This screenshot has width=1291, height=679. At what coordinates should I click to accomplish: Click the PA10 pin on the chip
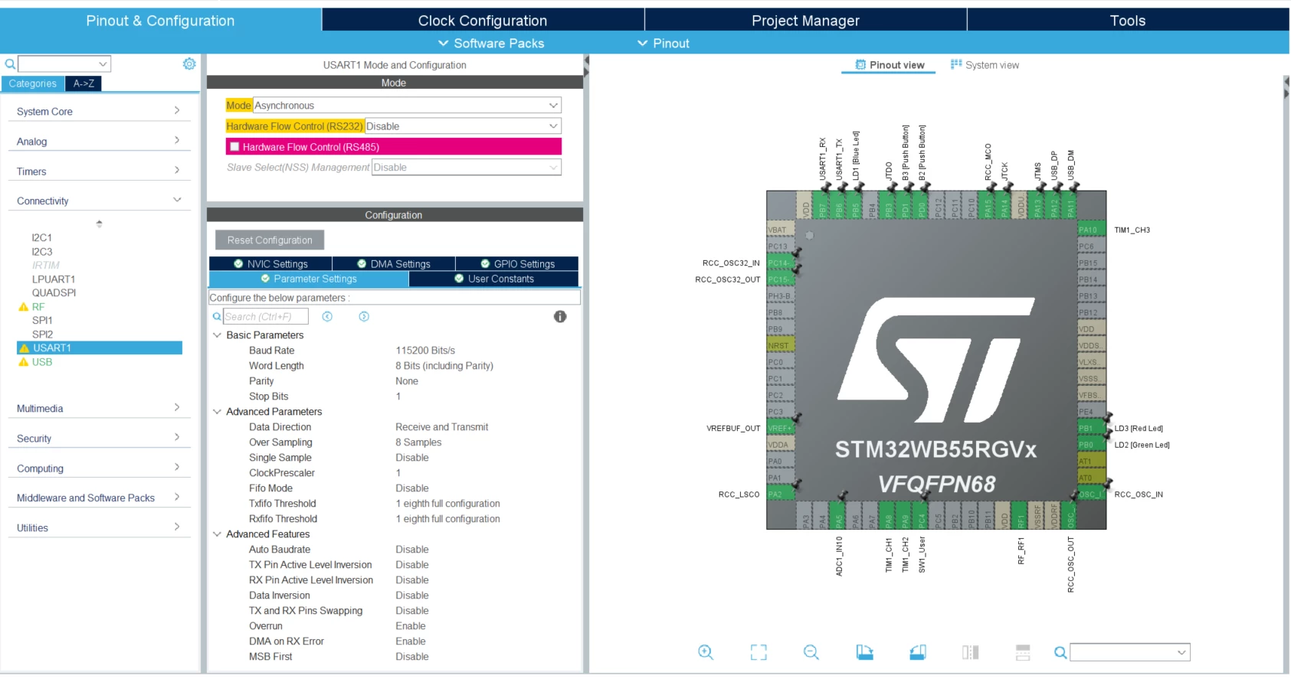point(1091,230)
